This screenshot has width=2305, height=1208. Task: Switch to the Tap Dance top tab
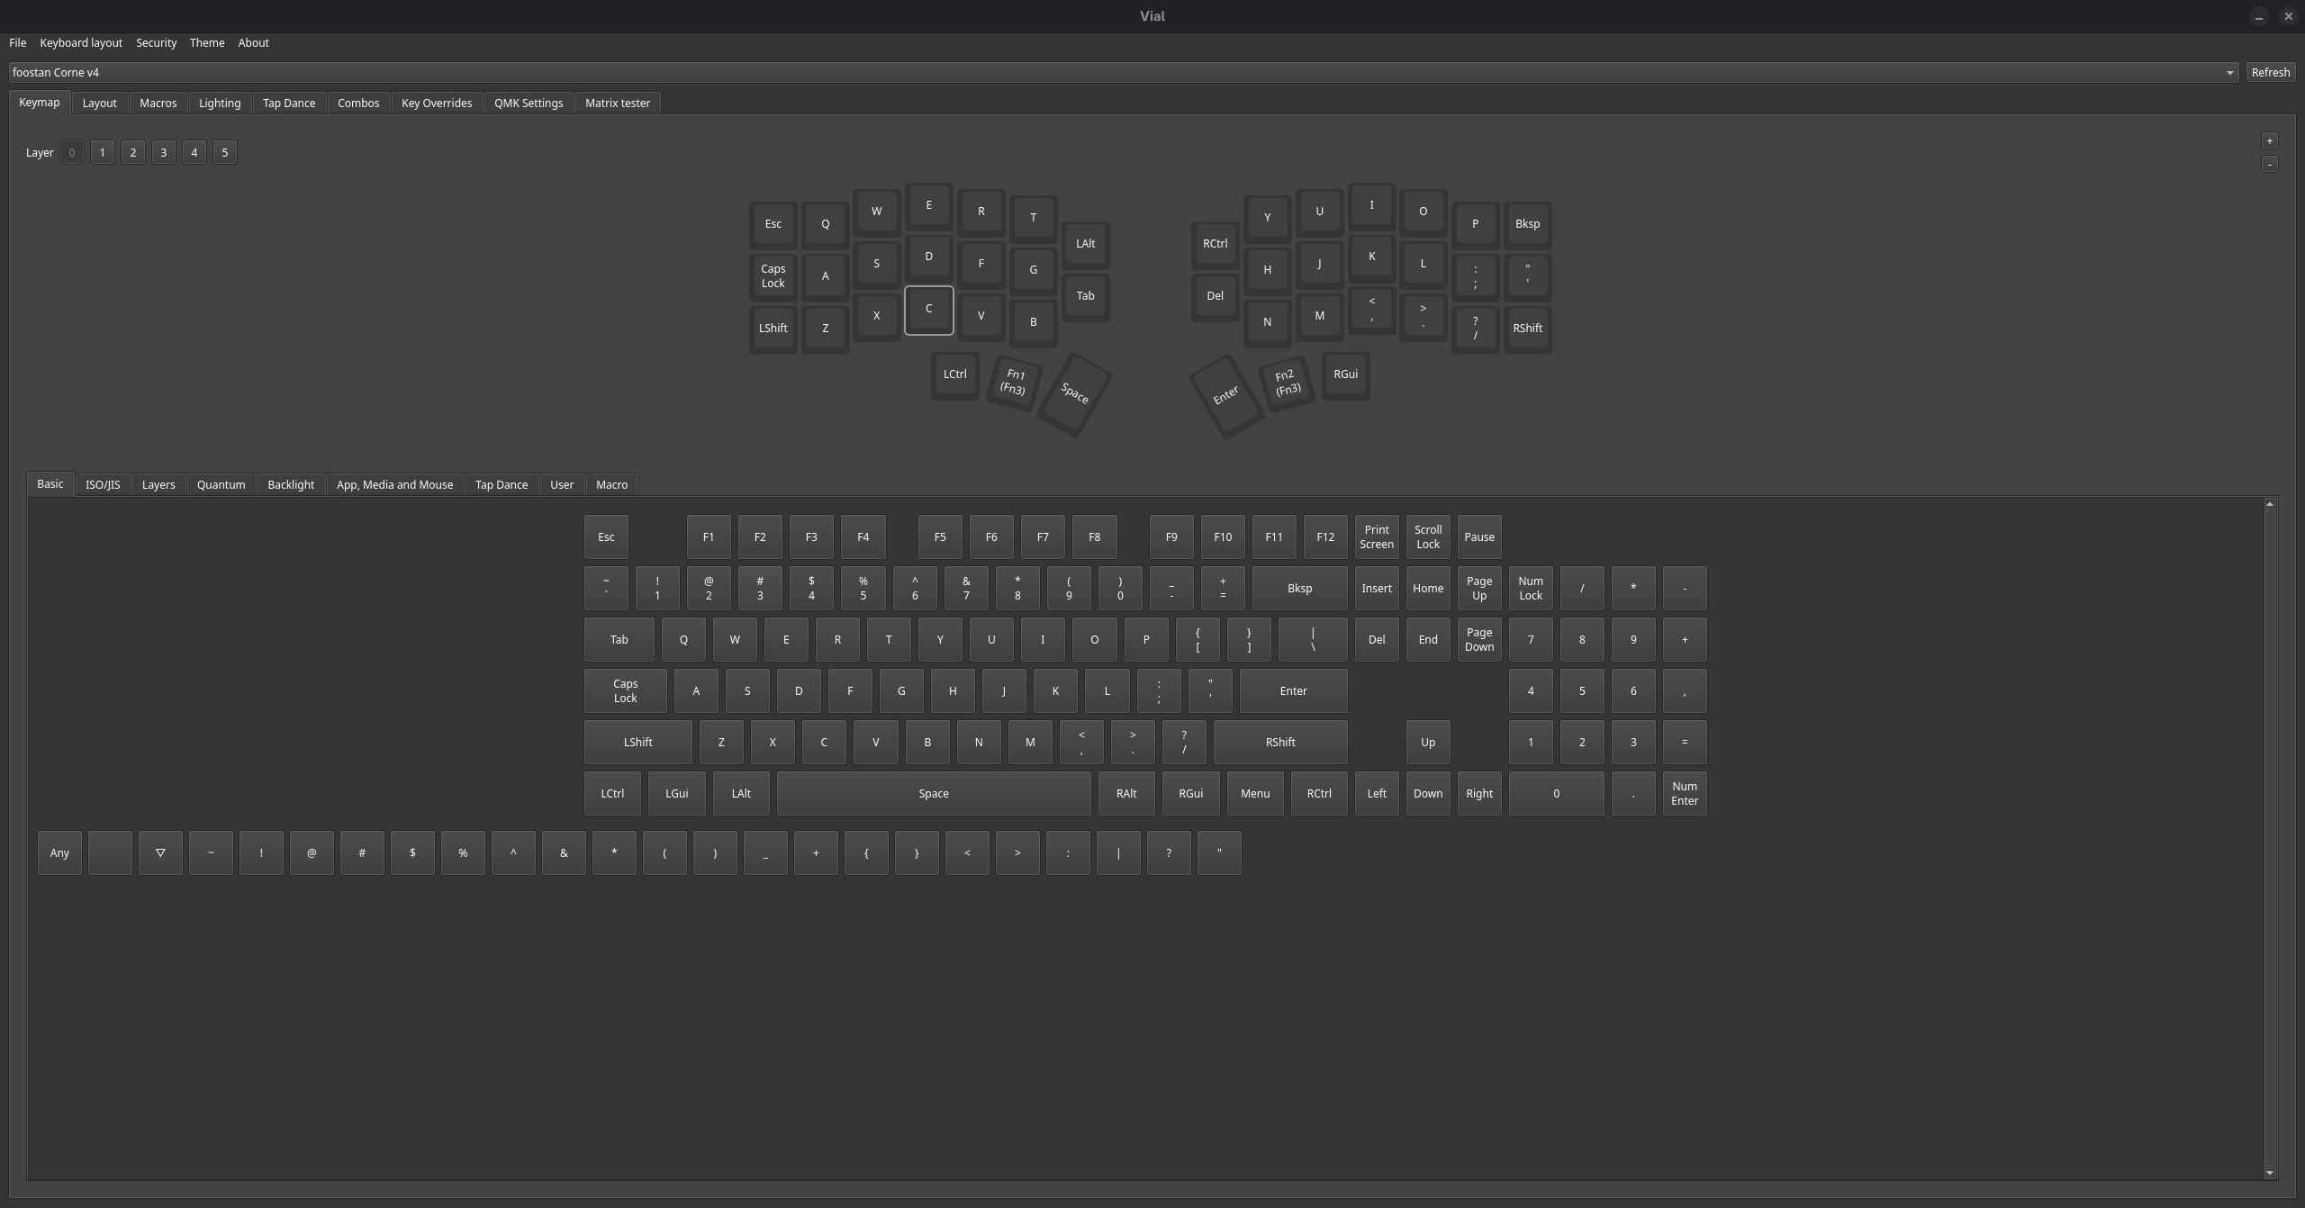[x=288, y=103]
